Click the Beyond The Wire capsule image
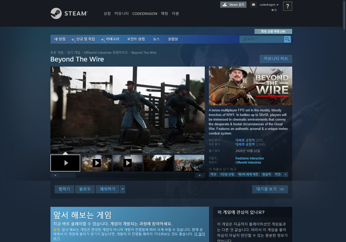 tap(250, 86)
